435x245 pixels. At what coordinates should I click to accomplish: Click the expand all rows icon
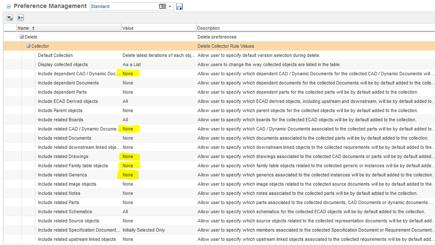click(10, 18)
